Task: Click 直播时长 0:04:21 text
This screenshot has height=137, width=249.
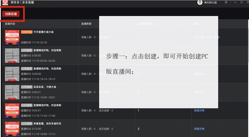Action: (31, 111)
